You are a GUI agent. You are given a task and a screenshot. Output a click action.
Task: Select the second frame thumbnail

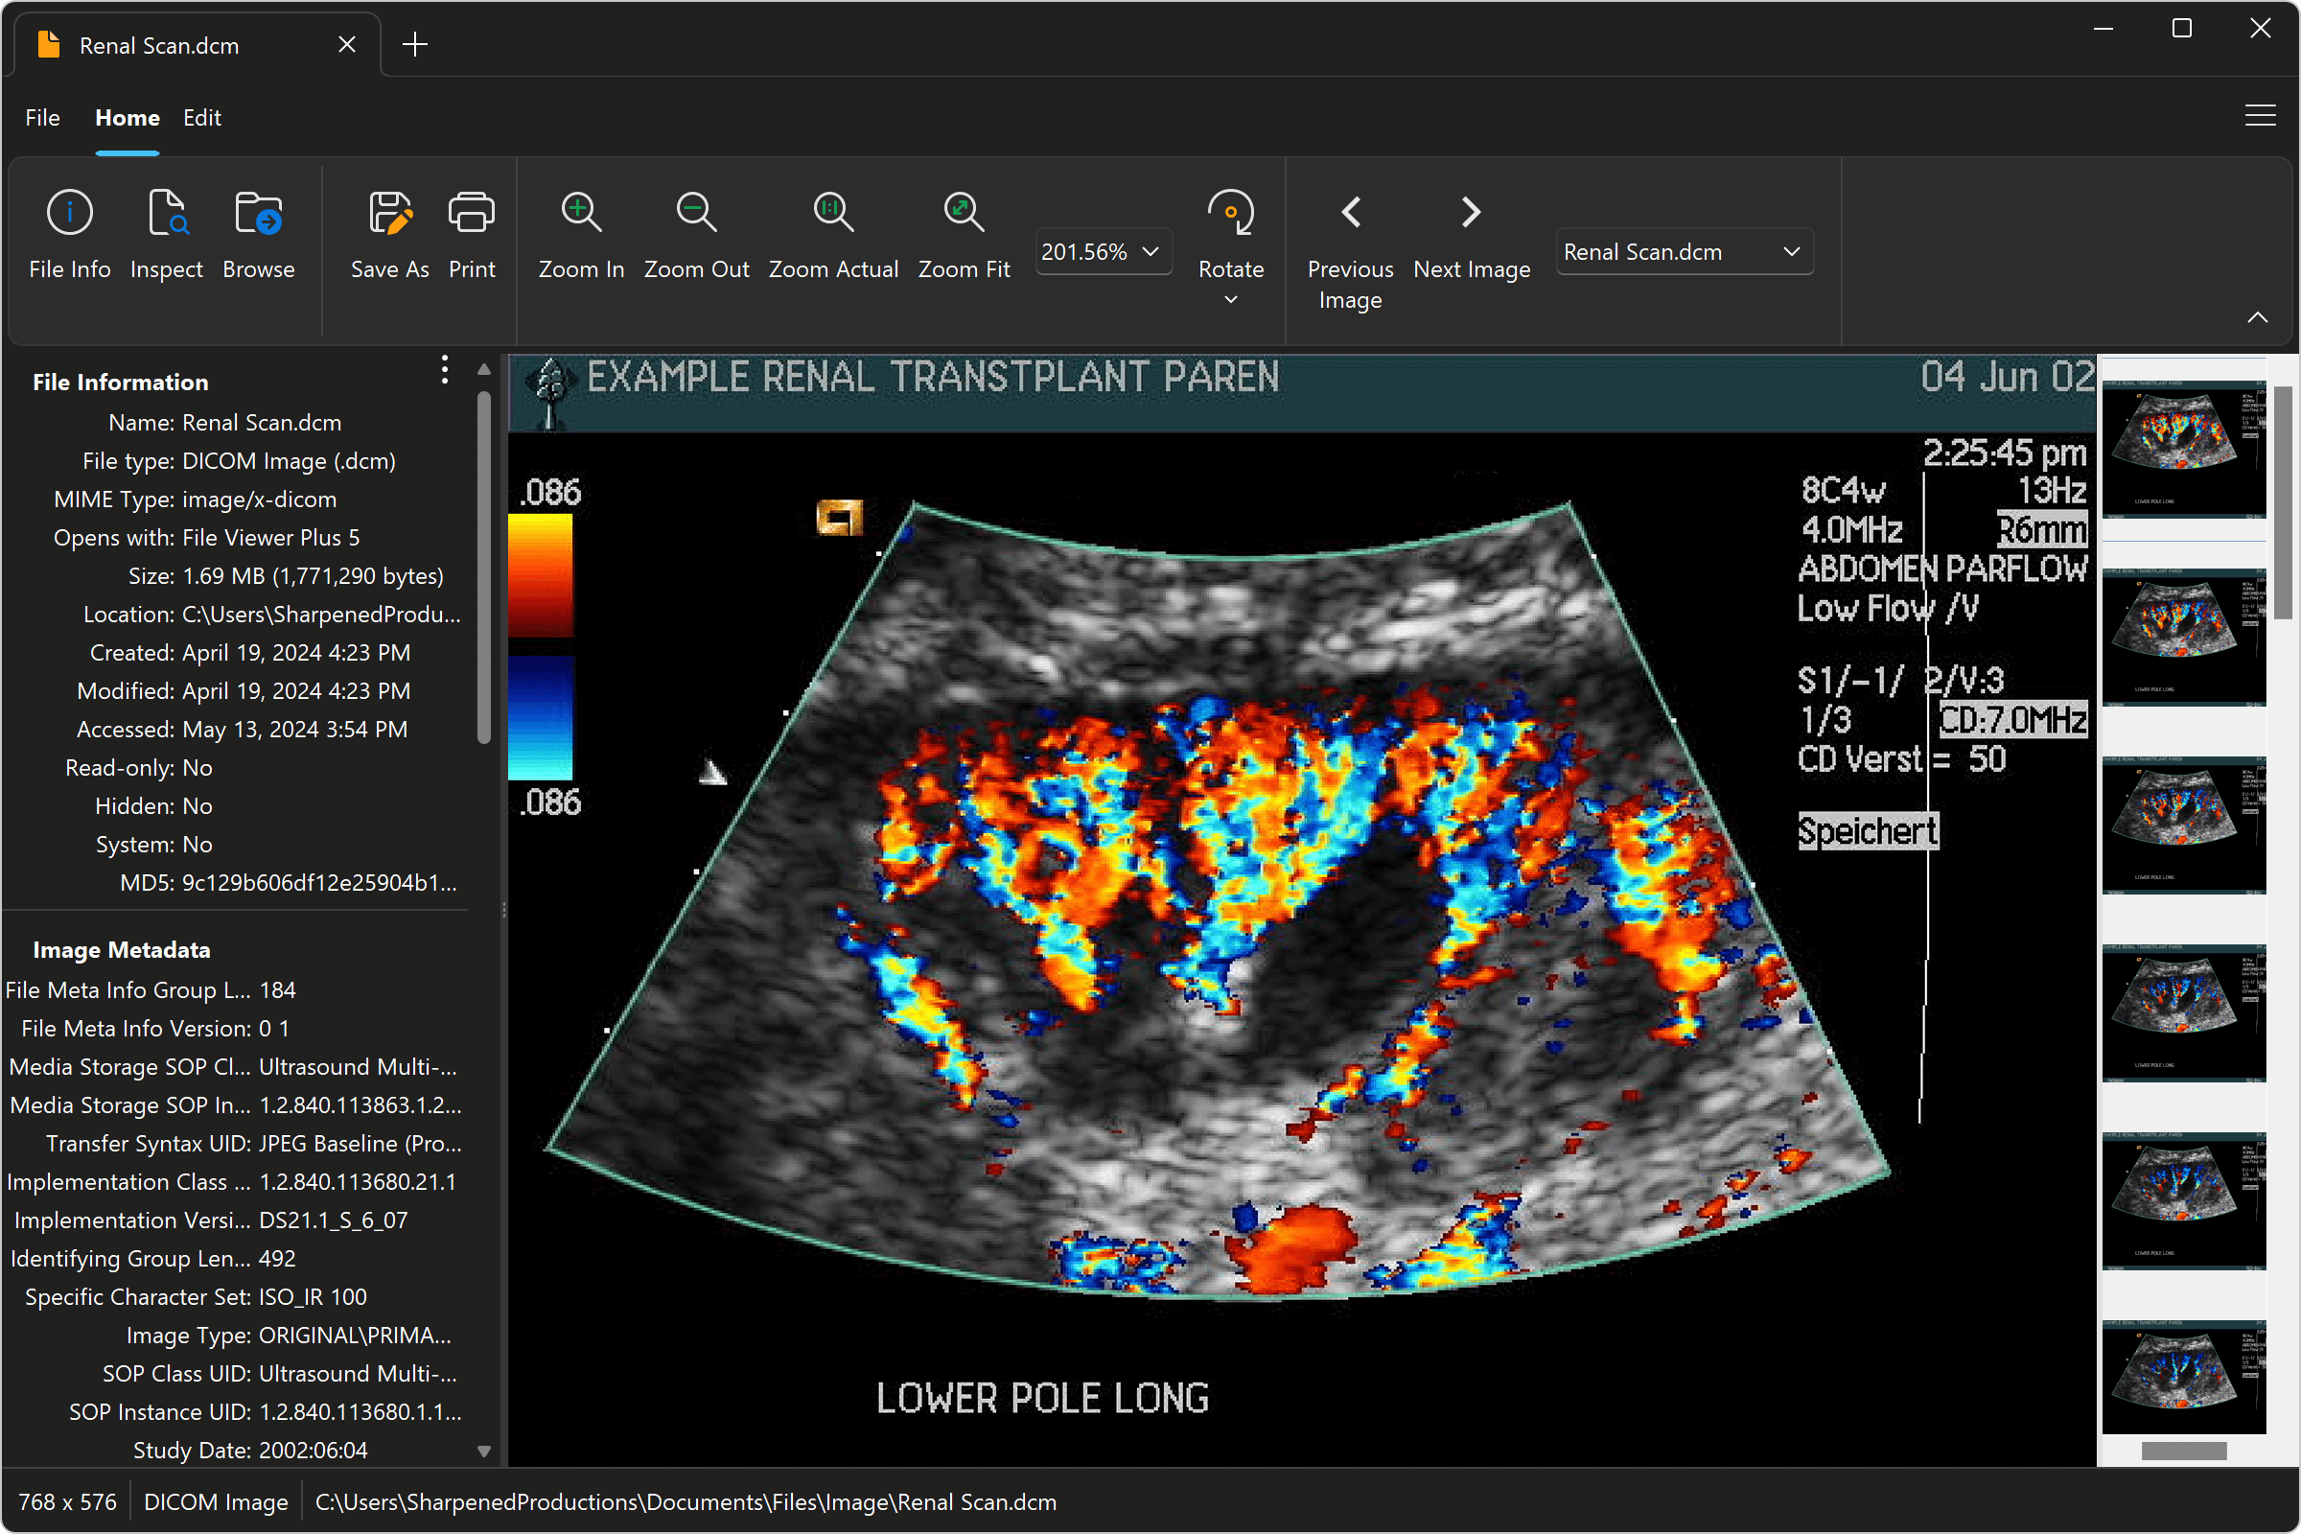[2183, 636]
